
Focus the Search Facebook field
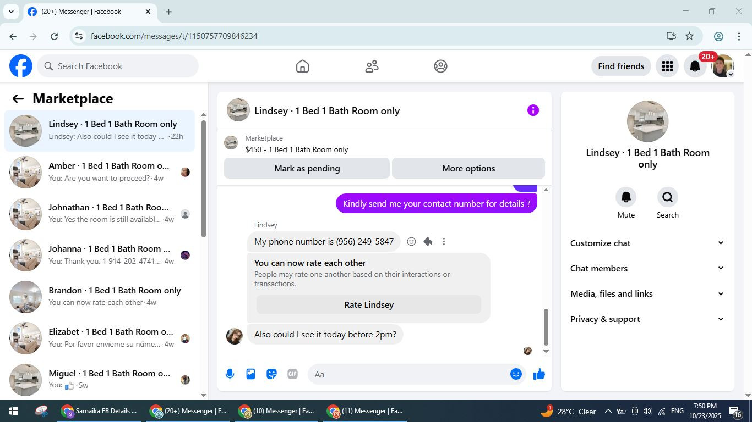click(118, 66)
